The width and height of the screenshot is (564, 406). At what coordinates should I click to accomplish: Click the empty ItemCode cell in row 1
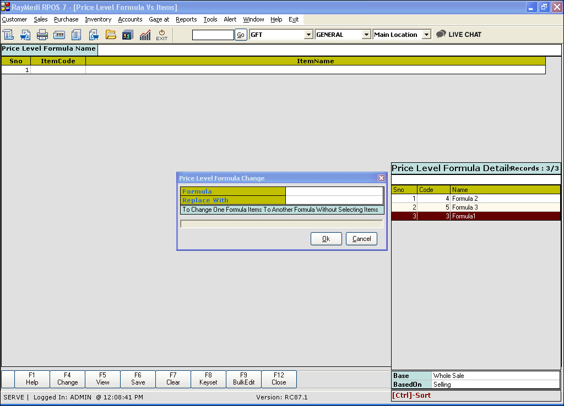(58, 70)
